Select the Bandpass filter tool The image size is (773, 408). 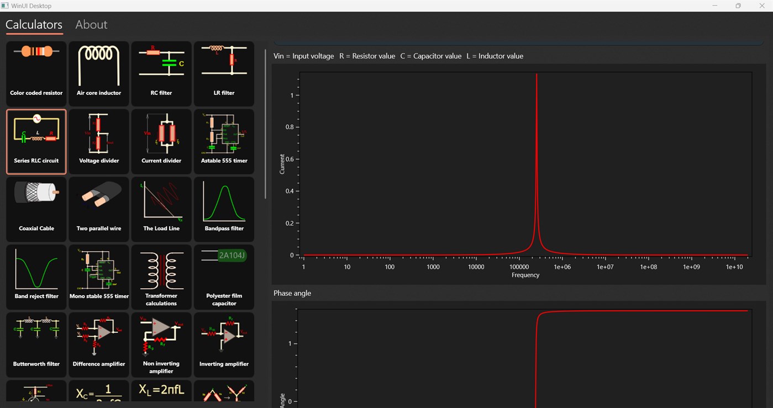223,209
